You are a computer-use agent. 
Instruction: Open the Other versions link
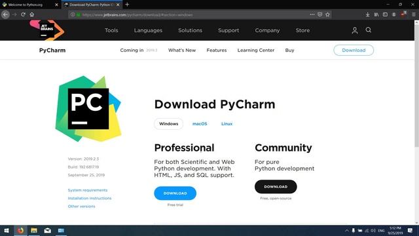[81, 206]
